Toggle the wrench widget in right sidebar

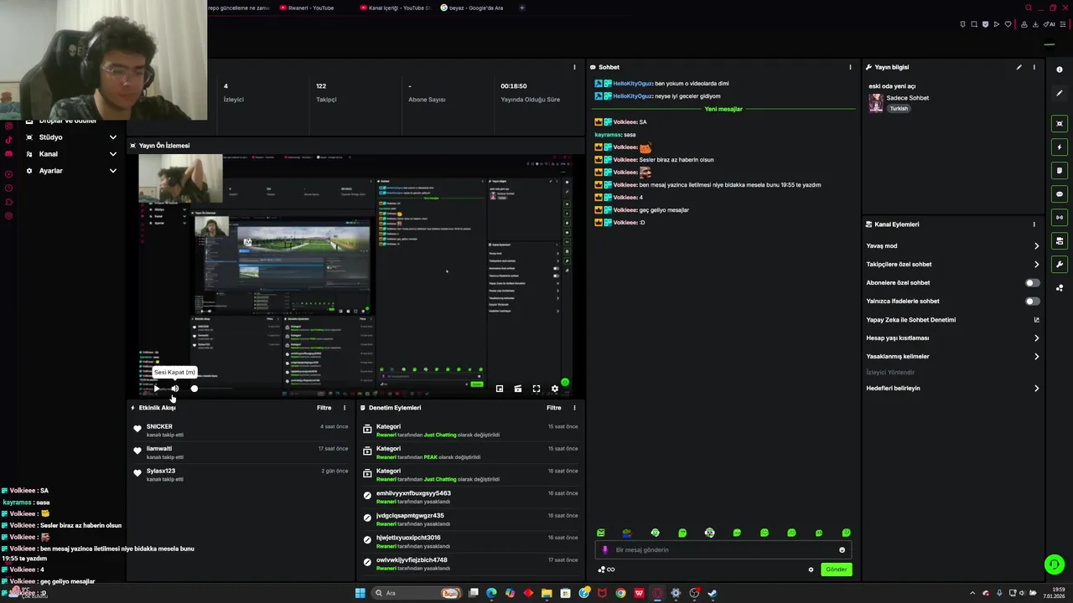[1060, 265]
